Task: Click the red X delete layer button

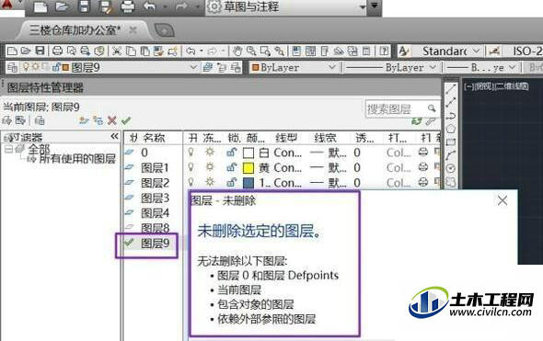Action: [112, 120]
